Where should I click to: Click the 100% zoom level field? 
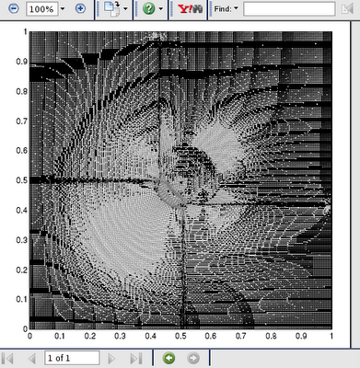(42, 9)
